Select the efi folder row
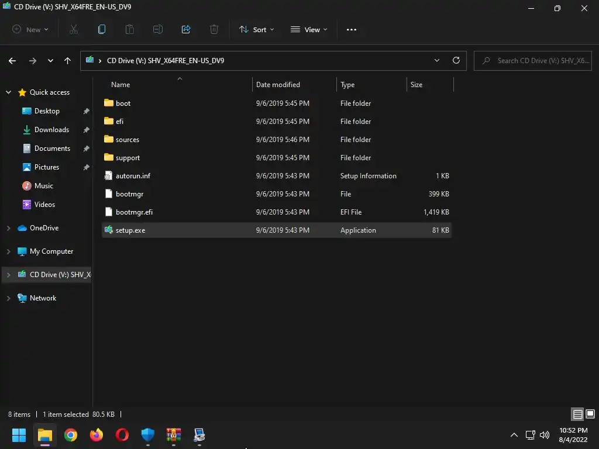The width and height of the screenshot is (599, 449). coord(277,122)
